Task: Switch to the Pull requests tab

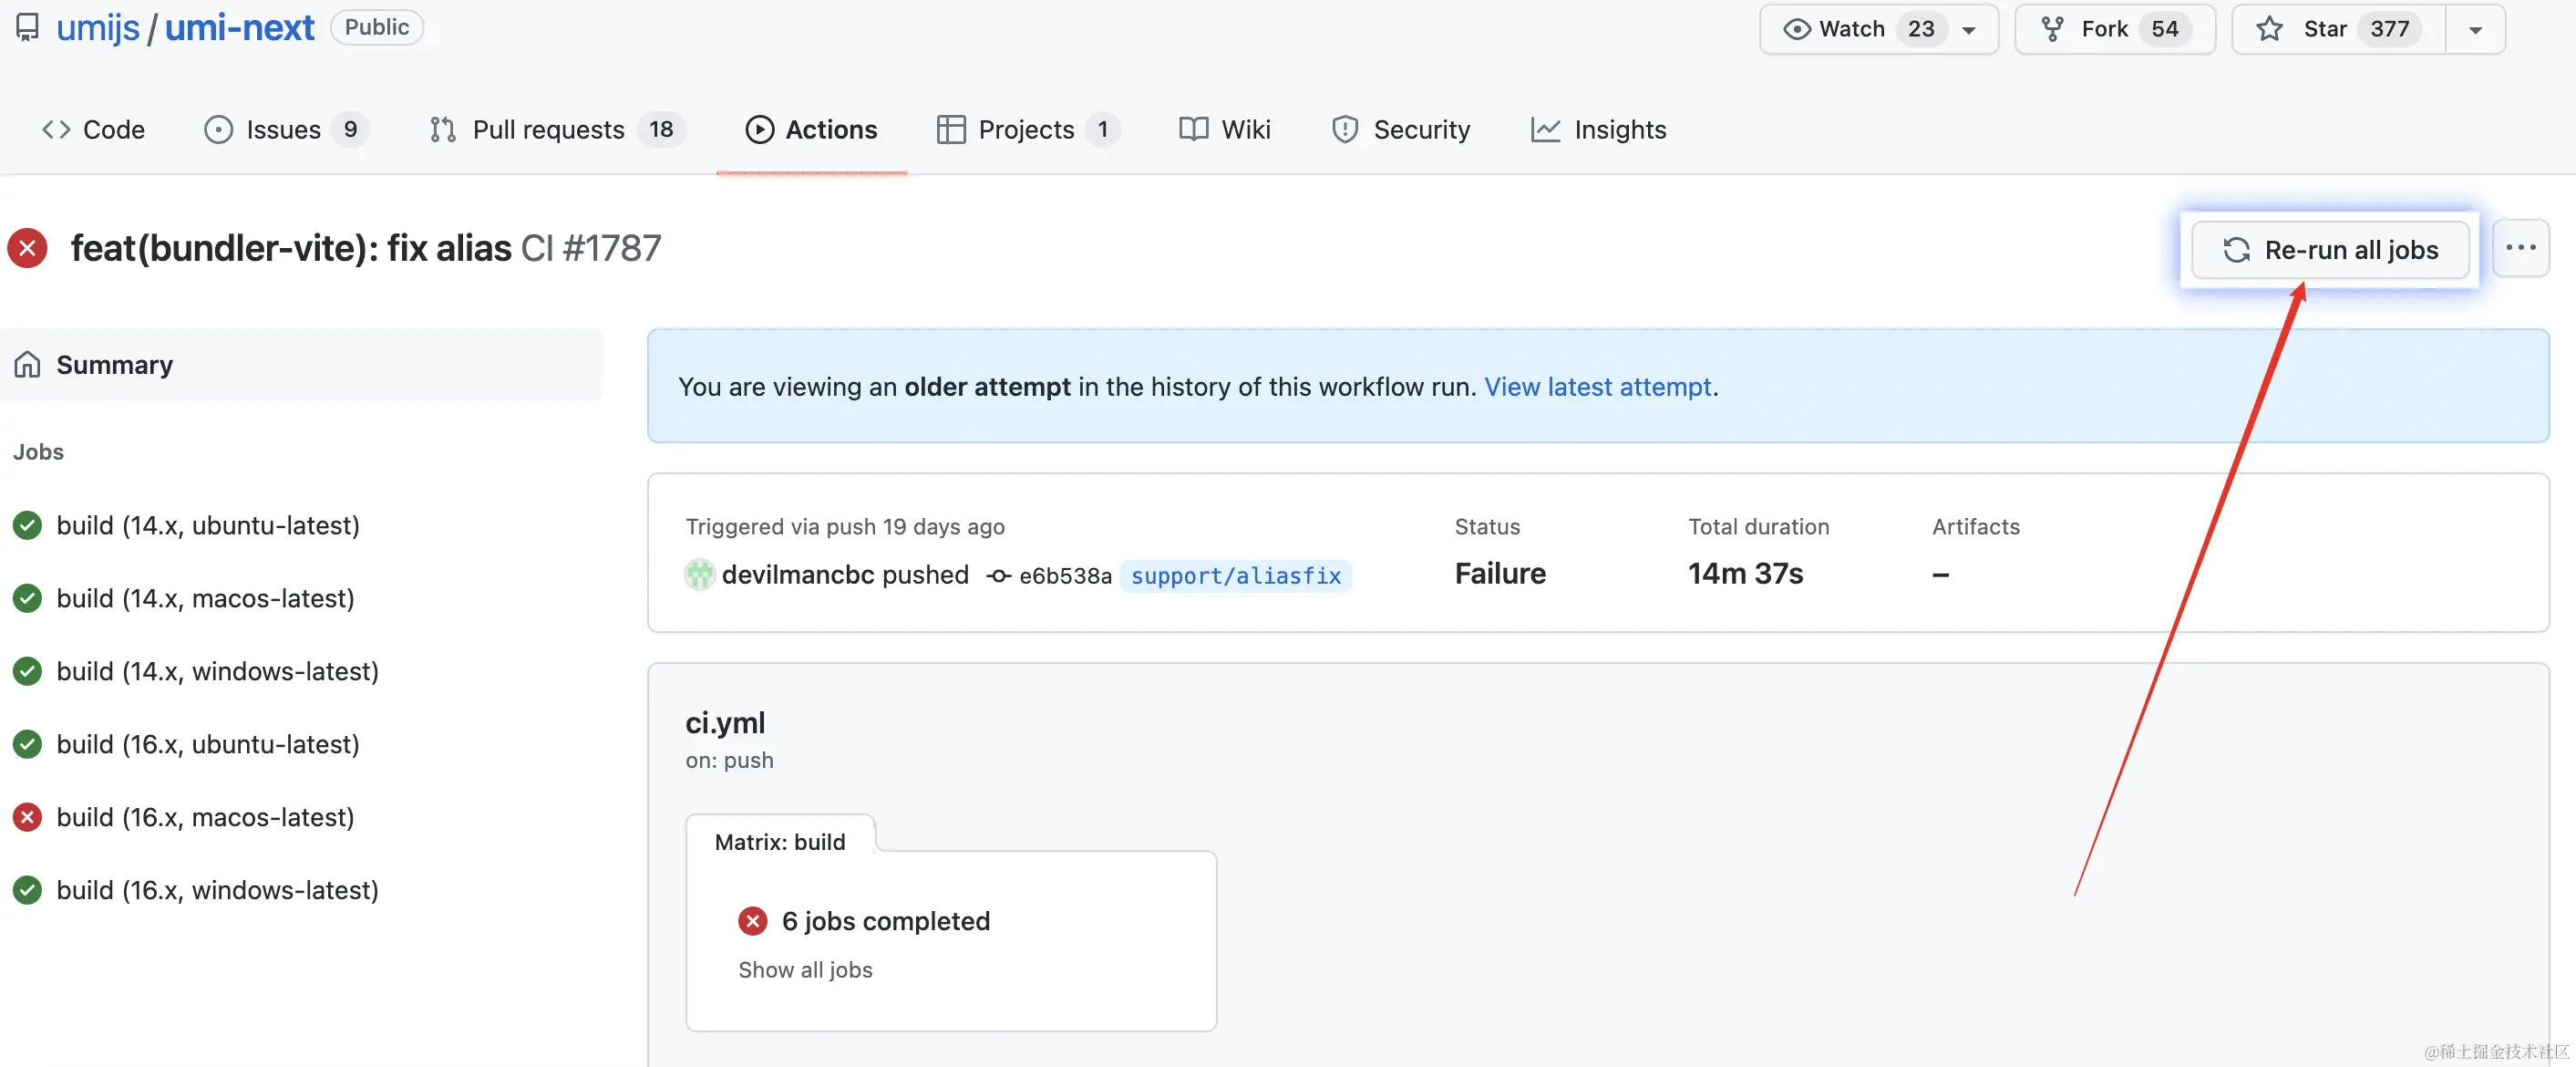Action: (547, 130)
